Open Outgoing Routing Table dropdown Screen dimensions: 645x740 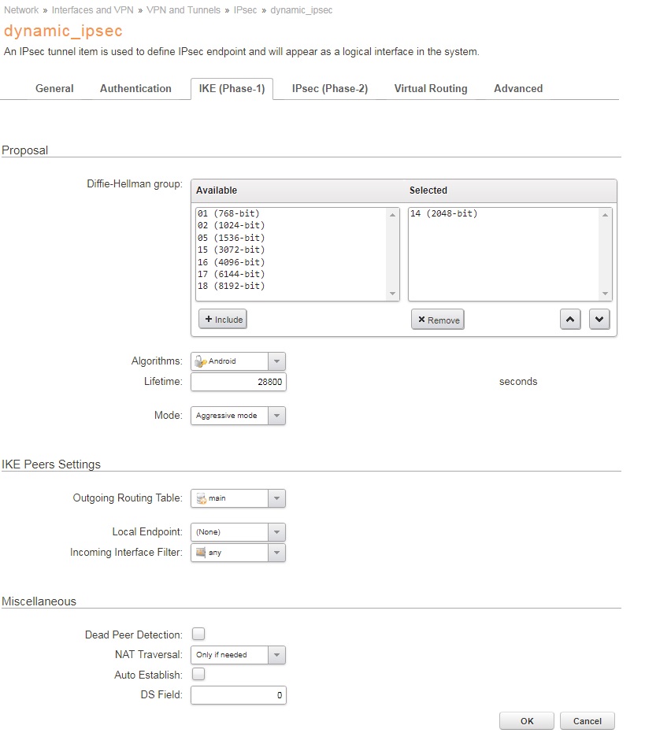(238, 498)
